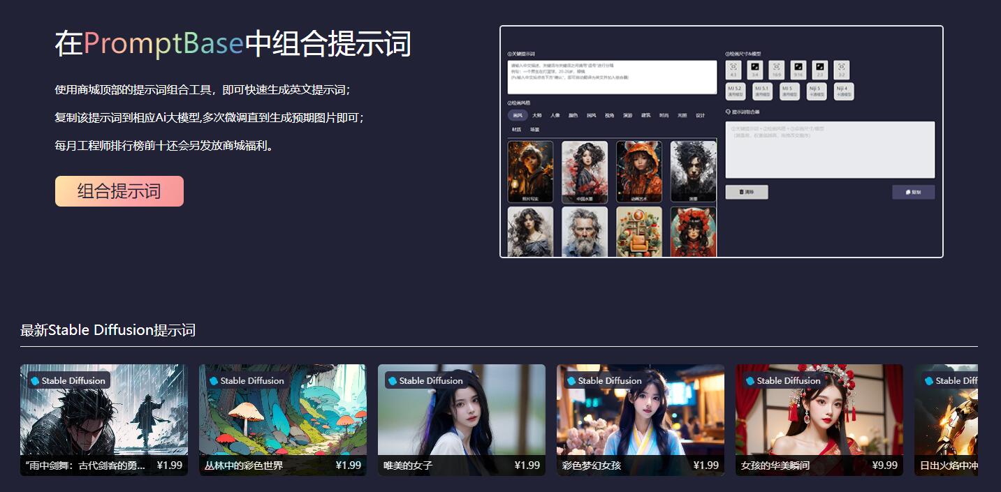Viewport: 1001px width, 492px height.
Task: Select the 设计 tab in preview
Action: pos(701,115)
